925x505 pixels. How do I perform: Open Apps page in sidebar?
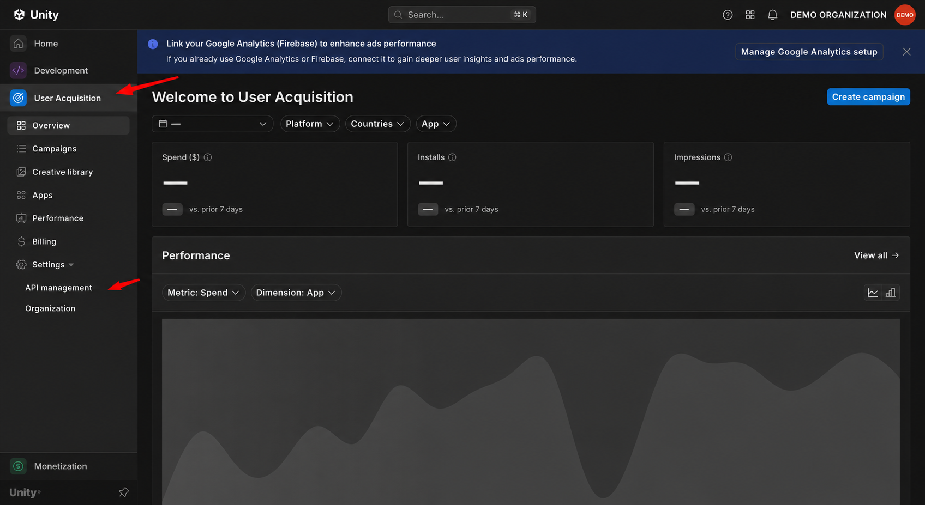point(68,195)
